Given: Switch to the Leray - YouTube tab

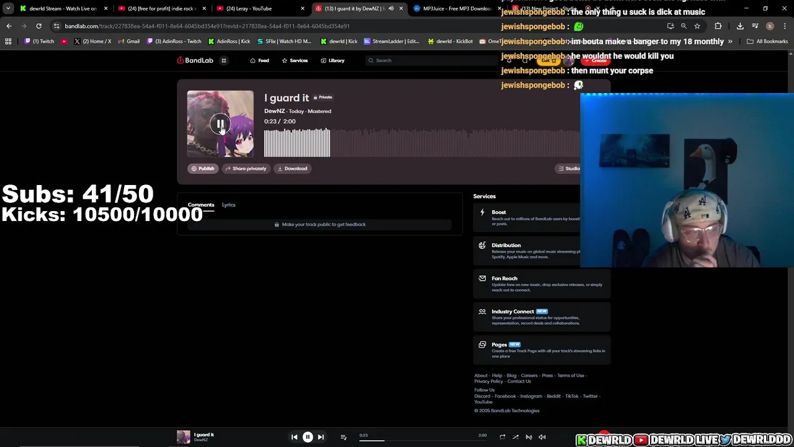Looking at the screenshot, I should 261,9.
